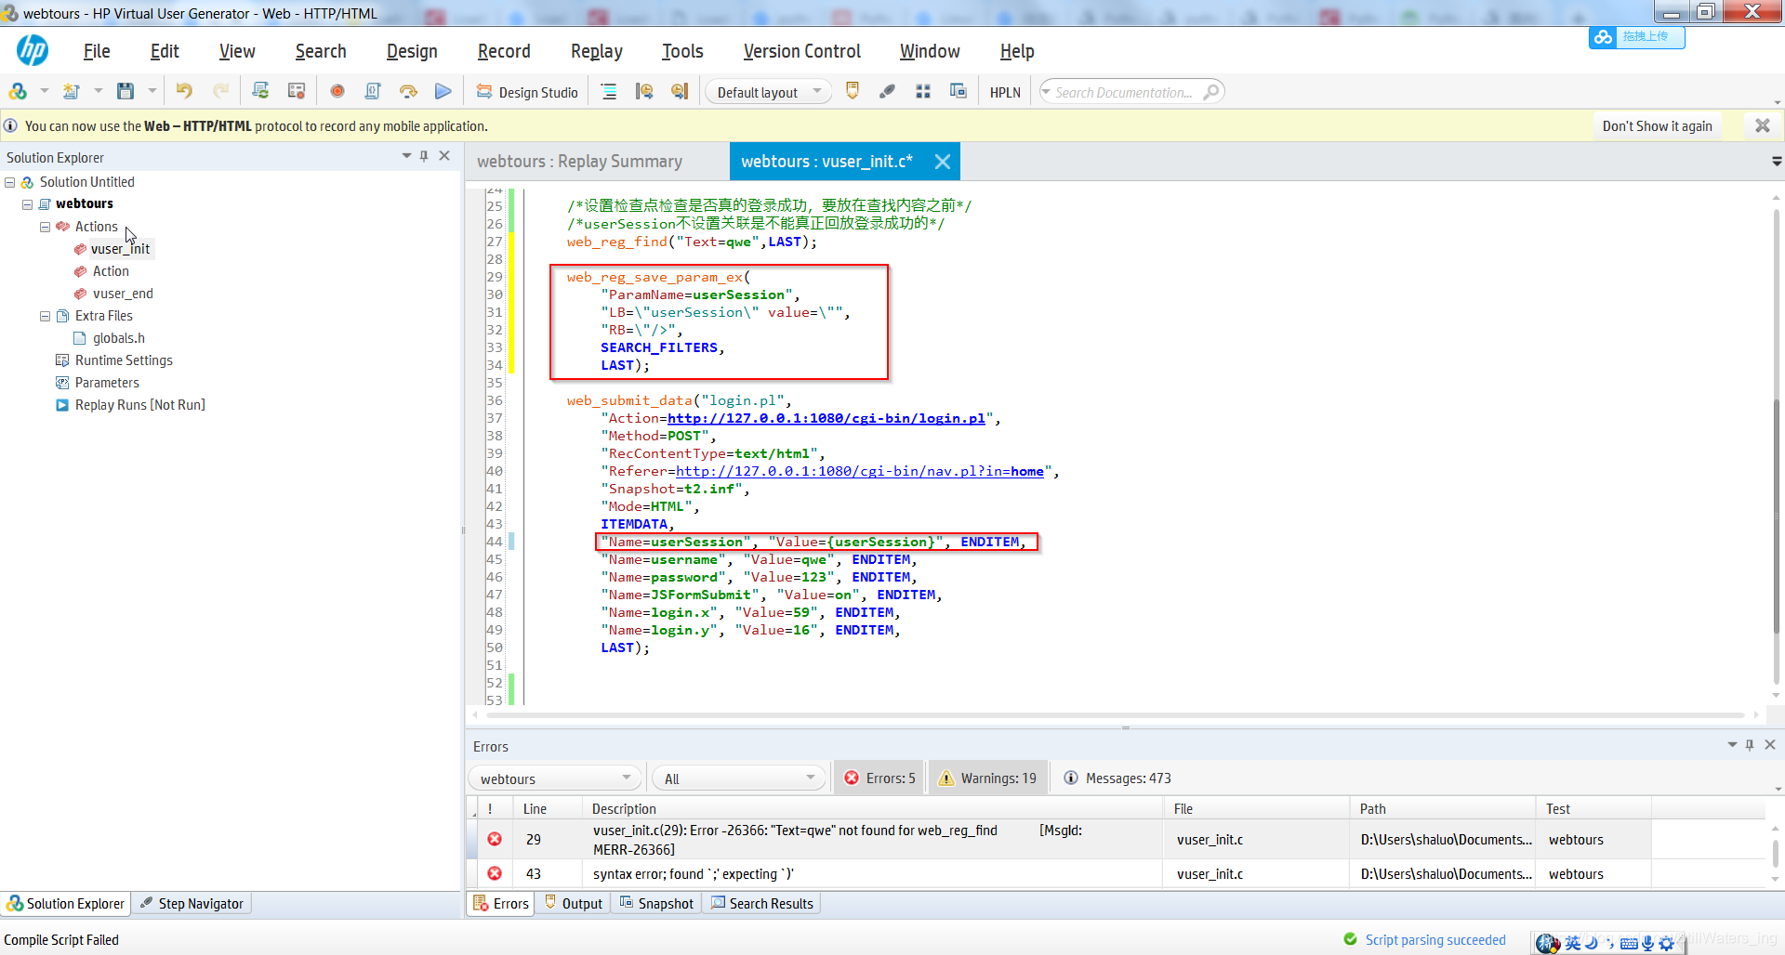Undo the last edit

(x=184, y=91)
